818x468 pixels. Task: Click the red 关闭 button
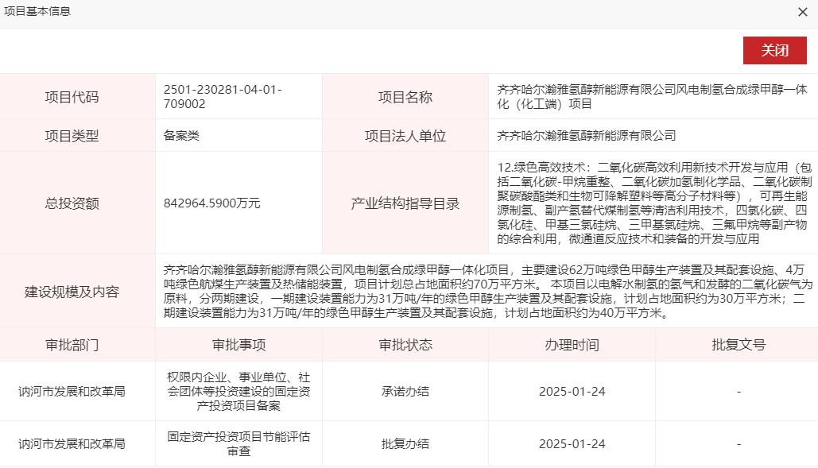coord(774,50)
